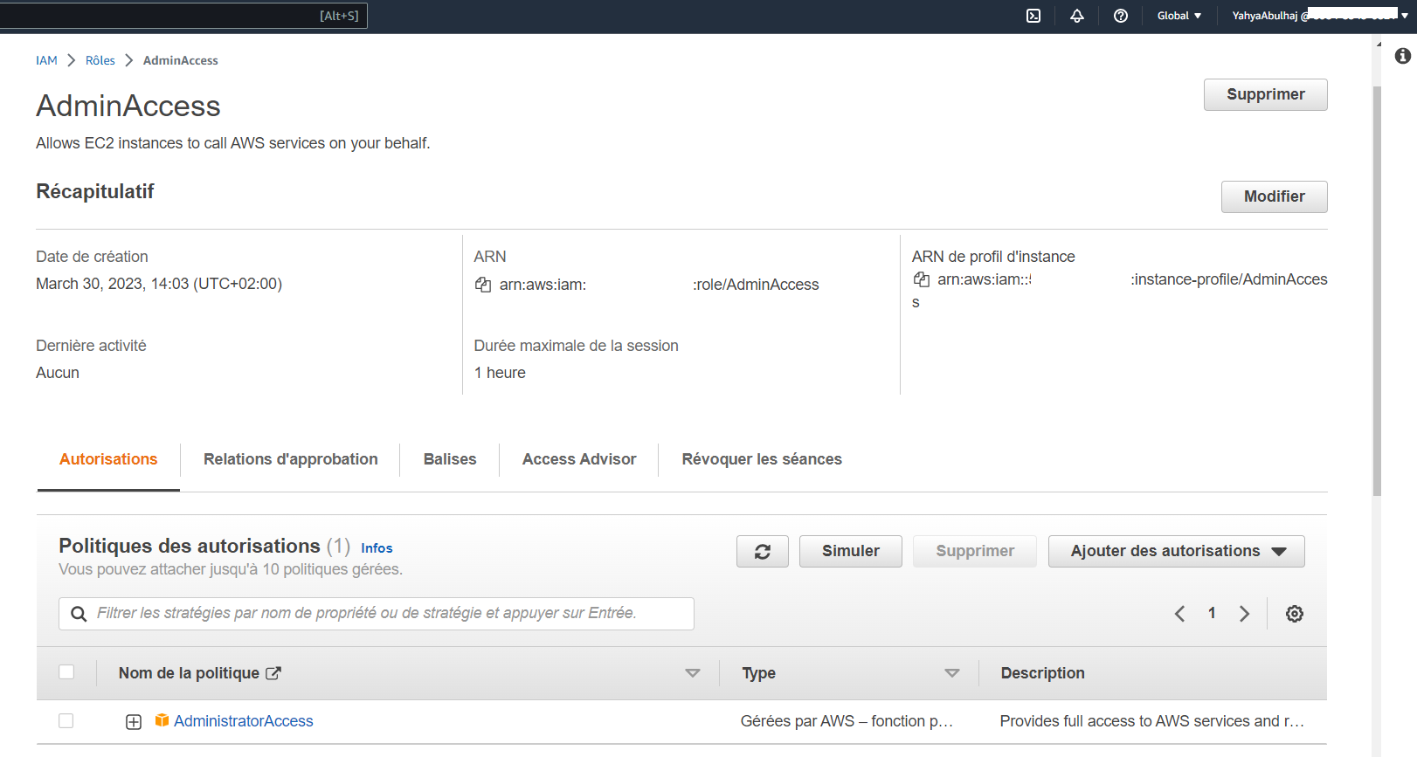Click the search magnifier icon in policy filter
Viewport: 1417px width, 757px height.
pyautogui.click(x=79, y=614)
